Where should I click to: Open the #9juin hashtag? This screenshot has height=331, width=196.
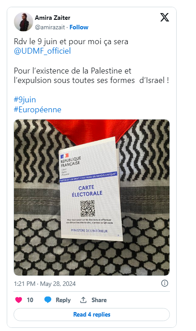pyautogui.click(x=25, y=100)
